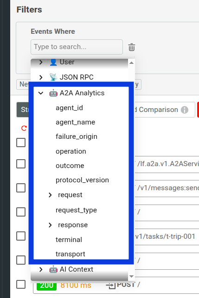Screen dimensions: 199x298
Task: Tick the checkbox for the v1/tasks/t-trip-001 row
Action: point(21,236)
